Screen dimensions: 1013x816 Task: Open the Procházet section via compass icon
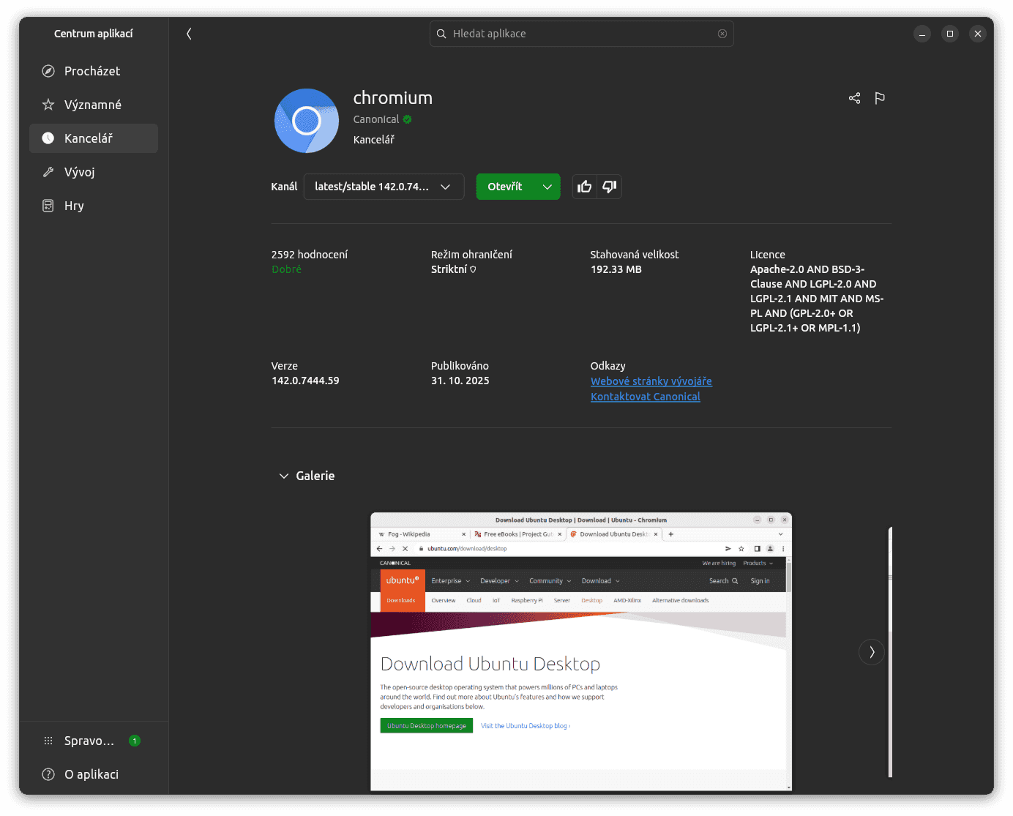pos(48,71)
